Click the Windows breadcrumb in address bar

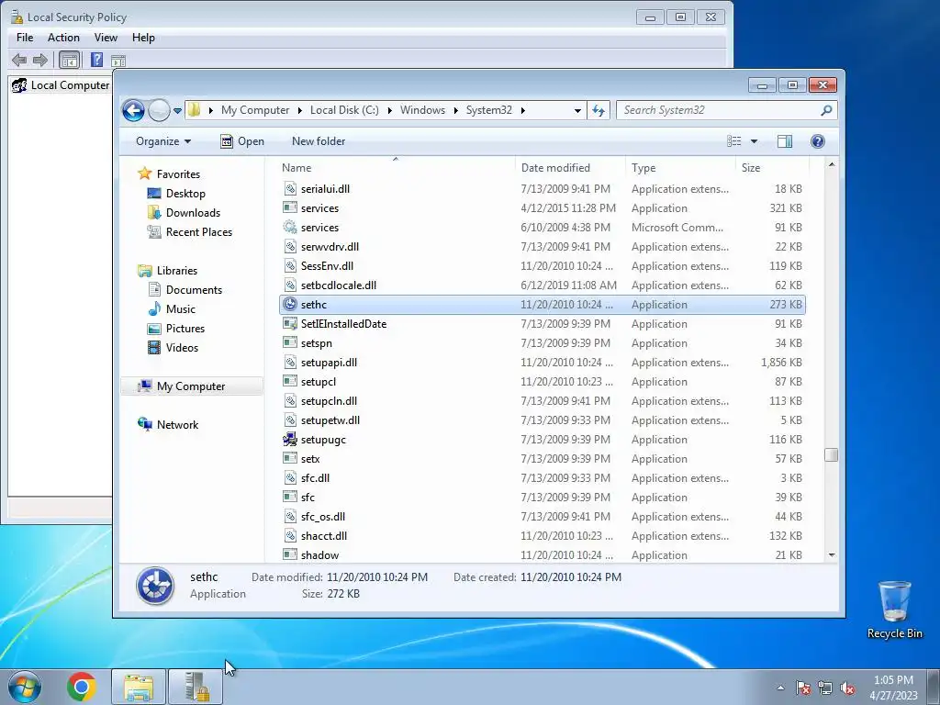click(x=422, y=110)
